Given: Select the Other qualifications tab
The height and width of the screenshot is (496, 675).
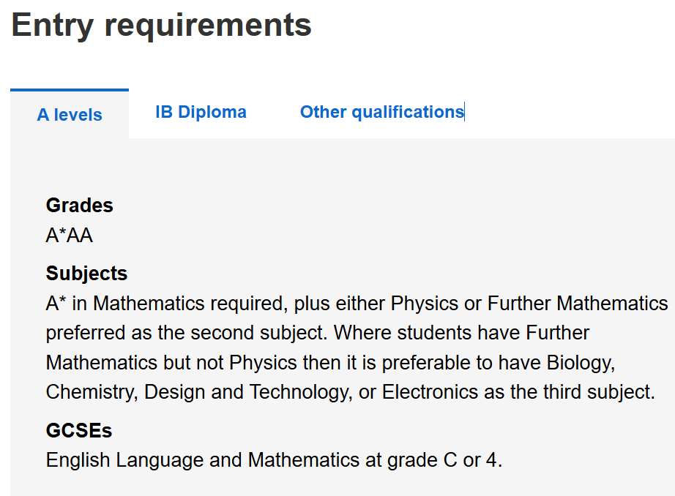Looking at the screenshot, I should 381,112.
